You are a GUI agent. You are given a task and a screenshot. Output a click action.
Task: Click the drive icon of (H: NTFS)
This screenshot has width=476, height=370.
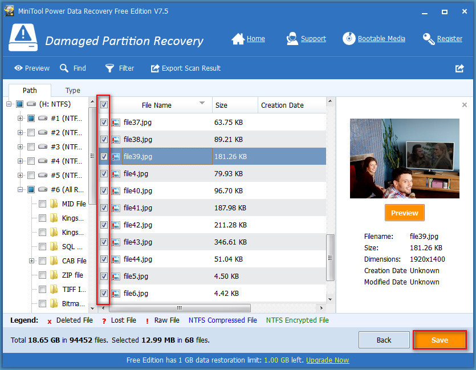(x=31, y=104)
